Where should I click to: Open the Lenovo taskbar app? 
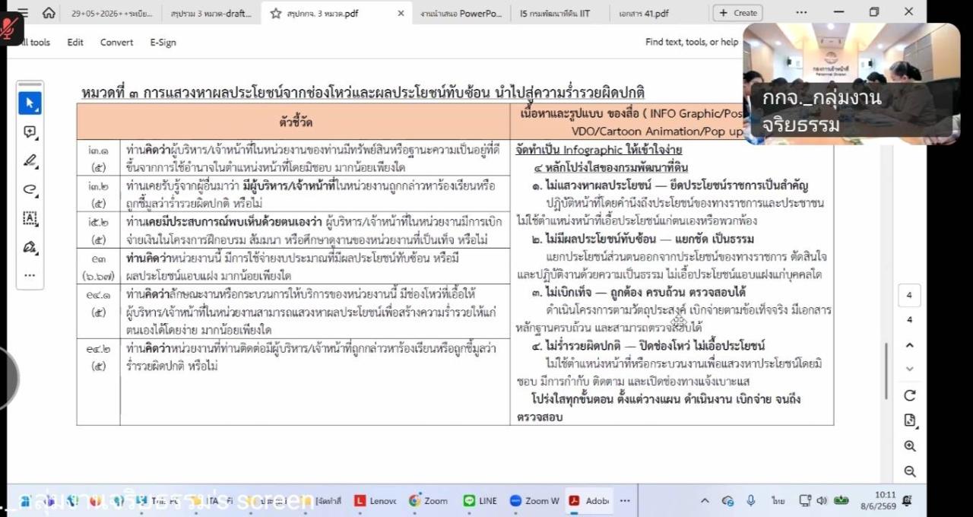[376, 500]
